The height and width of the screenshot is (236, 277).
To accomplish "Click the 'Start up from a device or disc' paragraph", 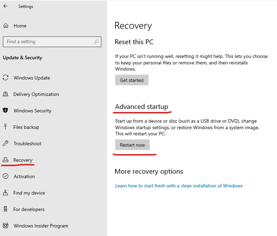I will 187,127.
